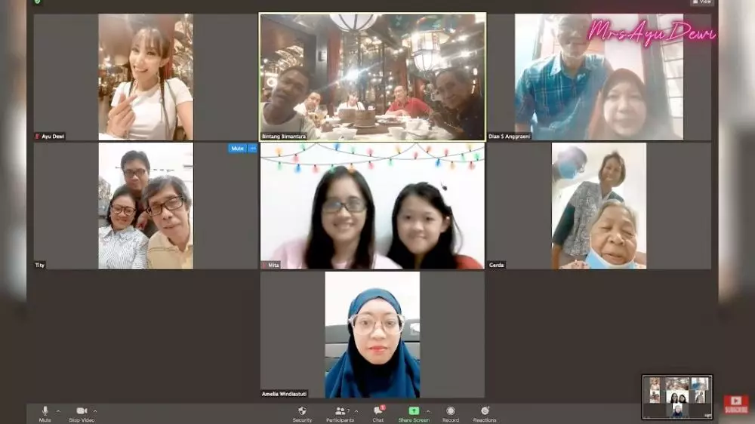Screen dimensions: 755x424
Task: Open the Reactions menu
Action: (x=485, y=414)
